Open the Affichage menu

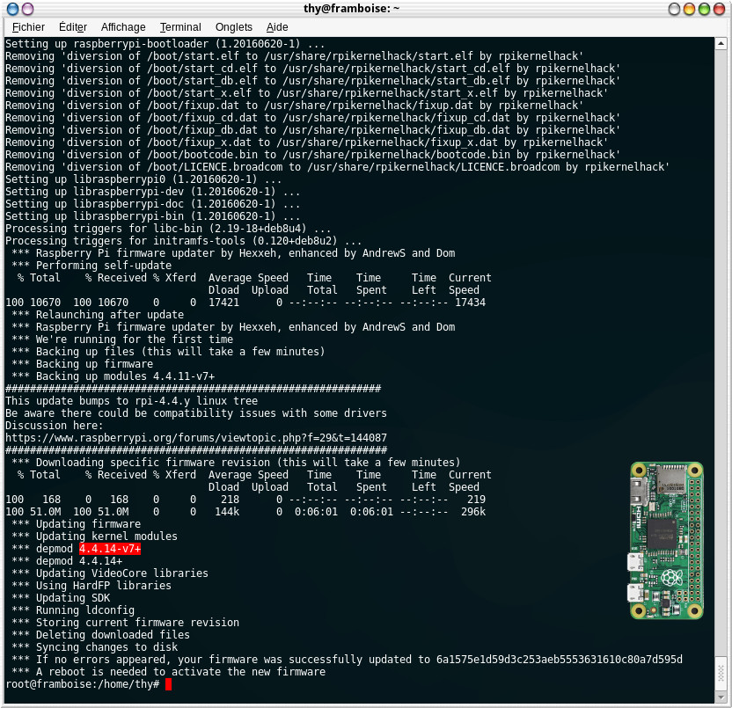(x=123, y=27)
